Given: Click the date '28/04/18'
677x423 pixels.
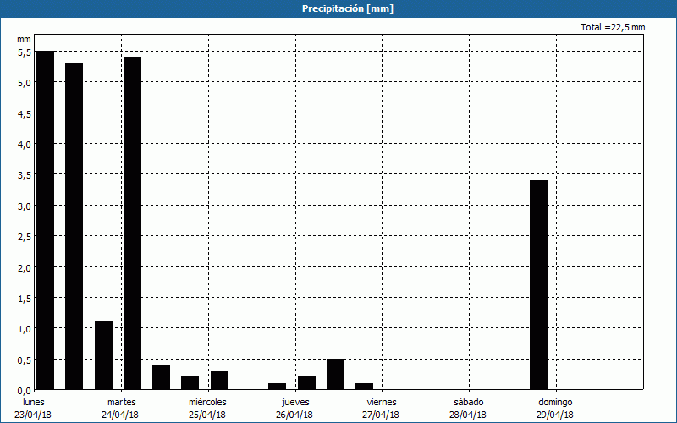Looking at the screenshot, I should point(468,415).
